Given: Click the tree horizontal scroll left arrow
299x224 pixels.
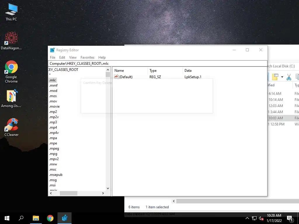Looking at the screenshot, I should 51,193.
